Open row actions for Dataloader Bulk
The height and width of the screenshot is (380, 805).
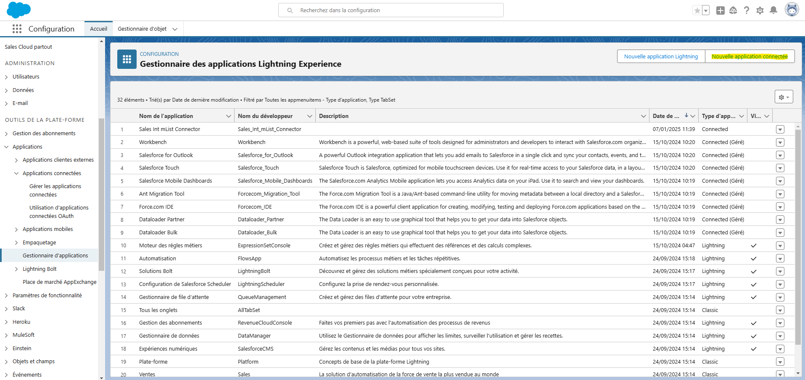click(x=780, y=233)
